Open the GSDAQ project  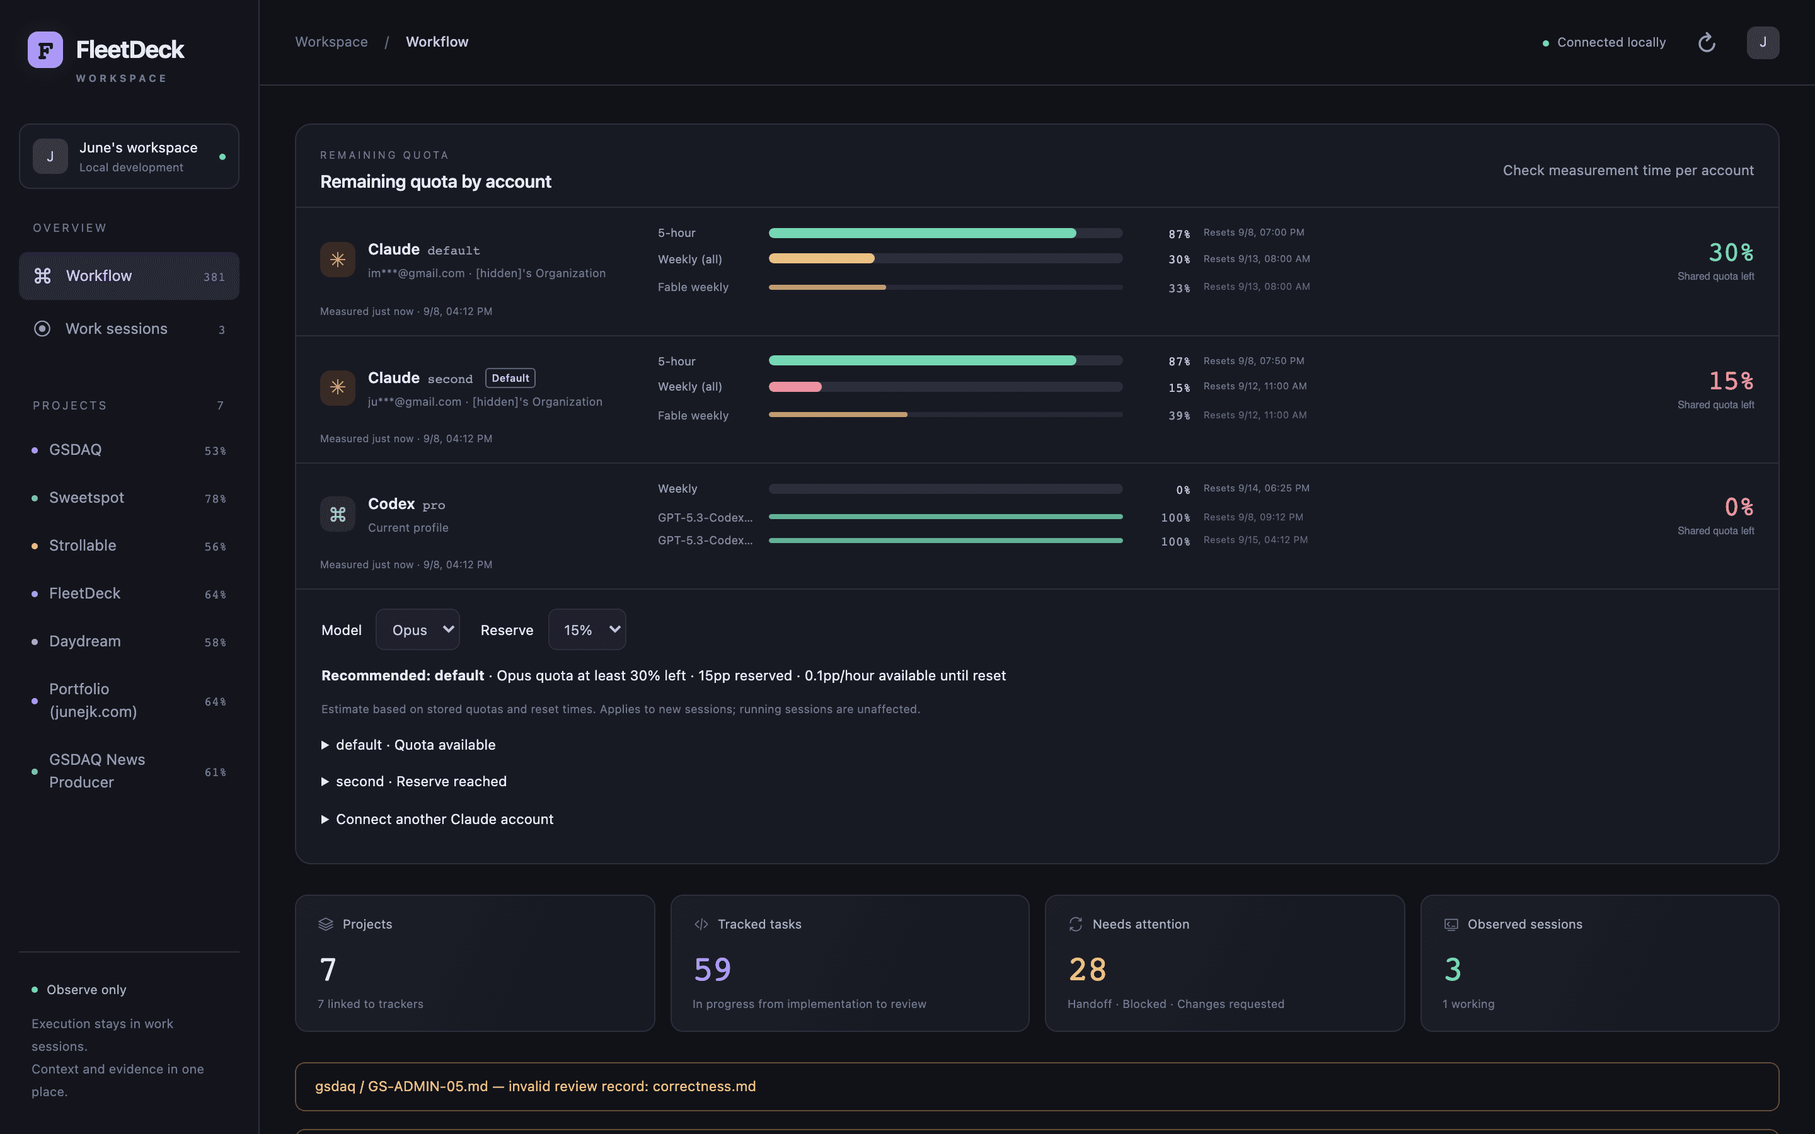[129, 450]
